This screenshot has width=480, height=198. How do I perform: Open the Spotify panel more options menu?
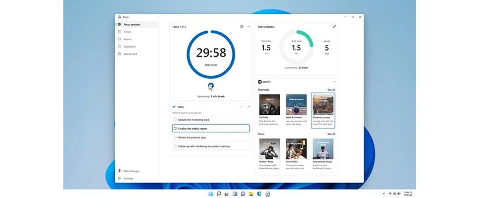tap(335, 82)
